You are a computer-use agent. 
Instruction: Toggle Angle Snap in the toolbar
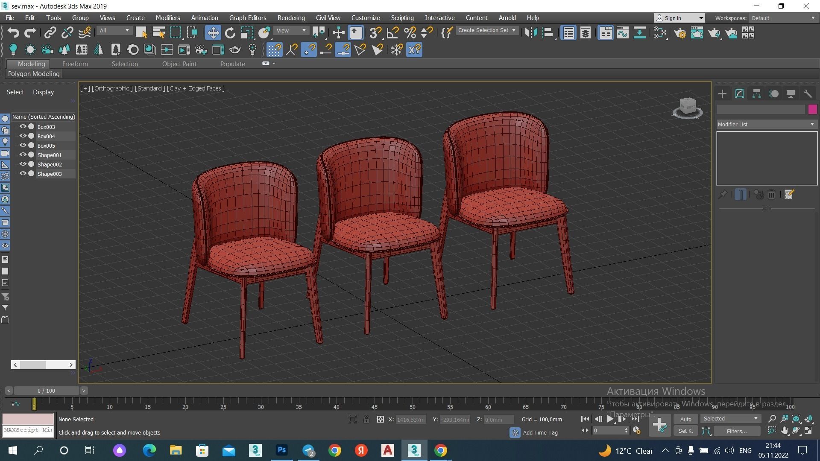point(392,33)
